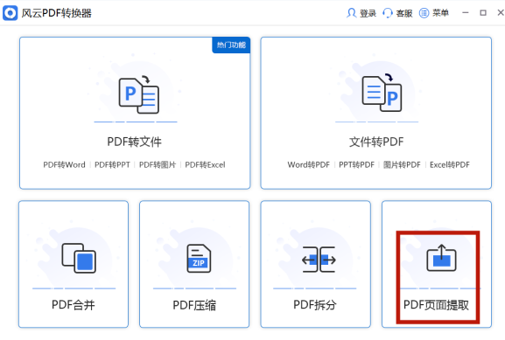Image resolution: width=505 pixels, height=340 pixels.
Task: Click the PDF转文件 document icon
Action: [139, 94]
